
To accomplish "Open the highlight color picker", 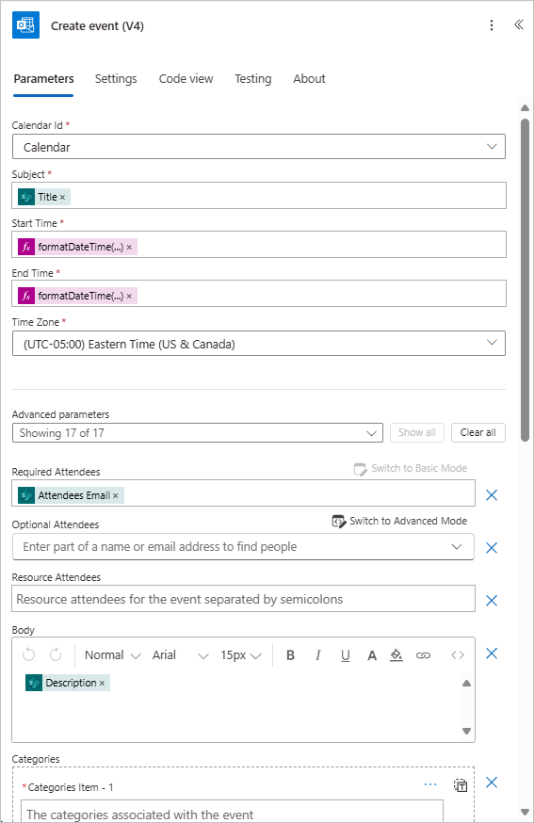I will coord(396,655).
